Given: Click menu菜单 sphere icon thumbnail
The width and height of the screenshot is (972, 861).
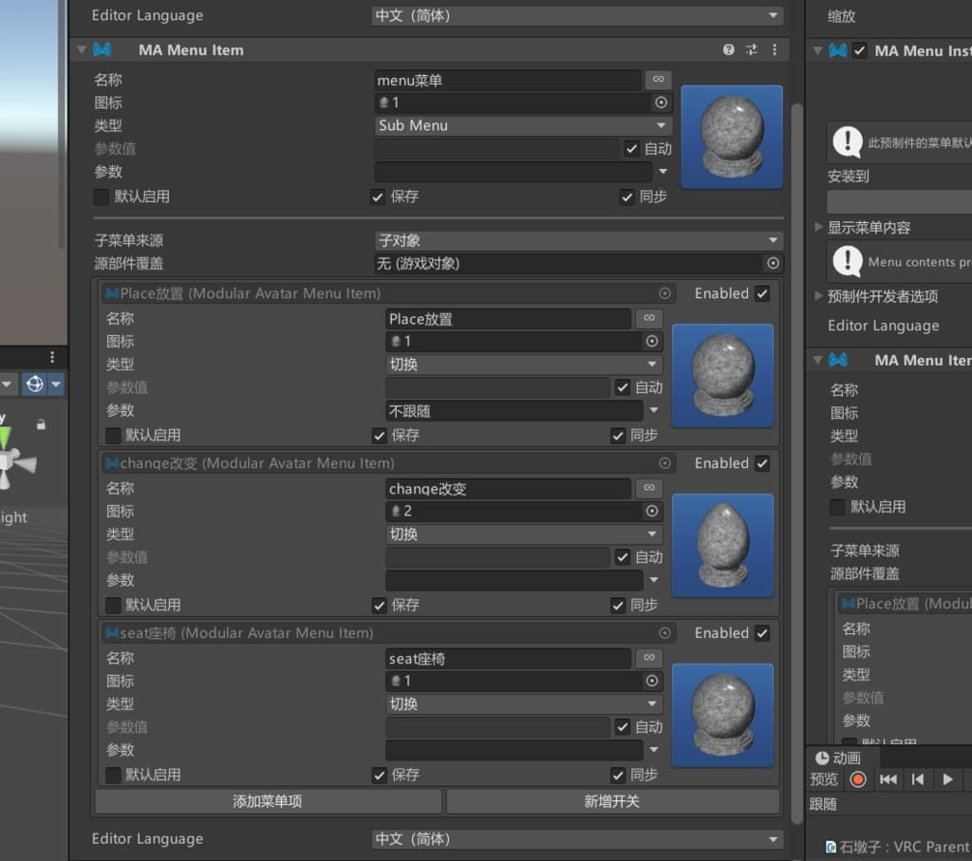Looking at the screenshot, I should click(732, 137).
